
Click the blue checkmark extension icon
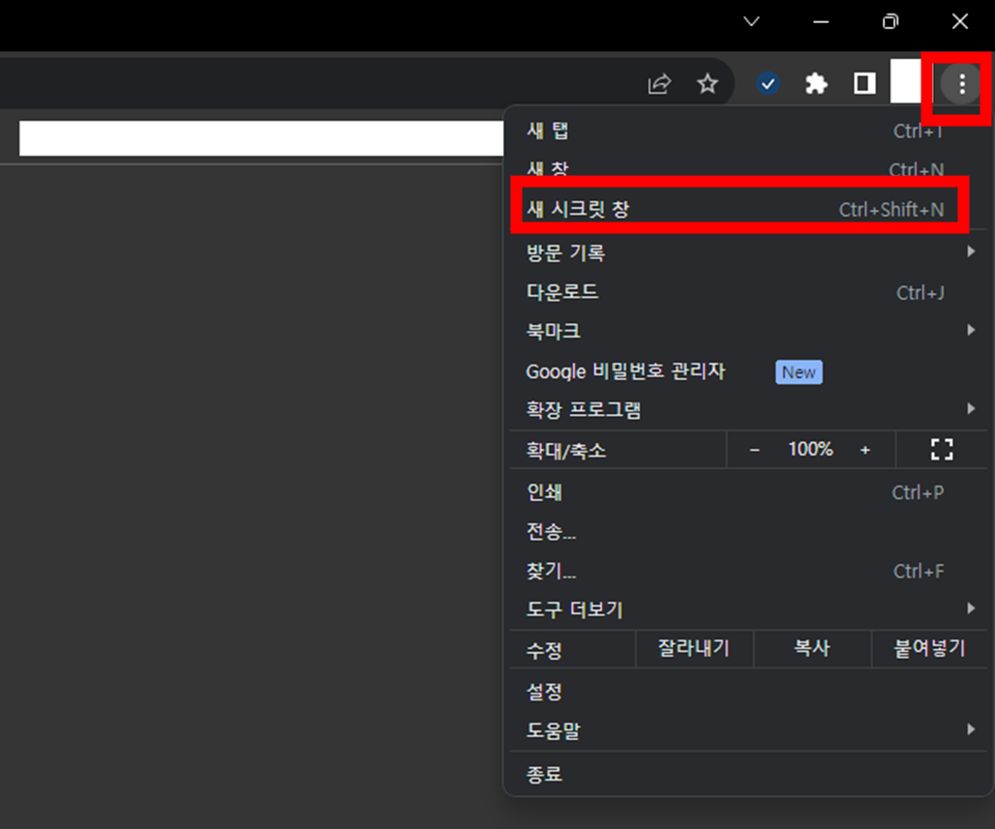[768, 83]
